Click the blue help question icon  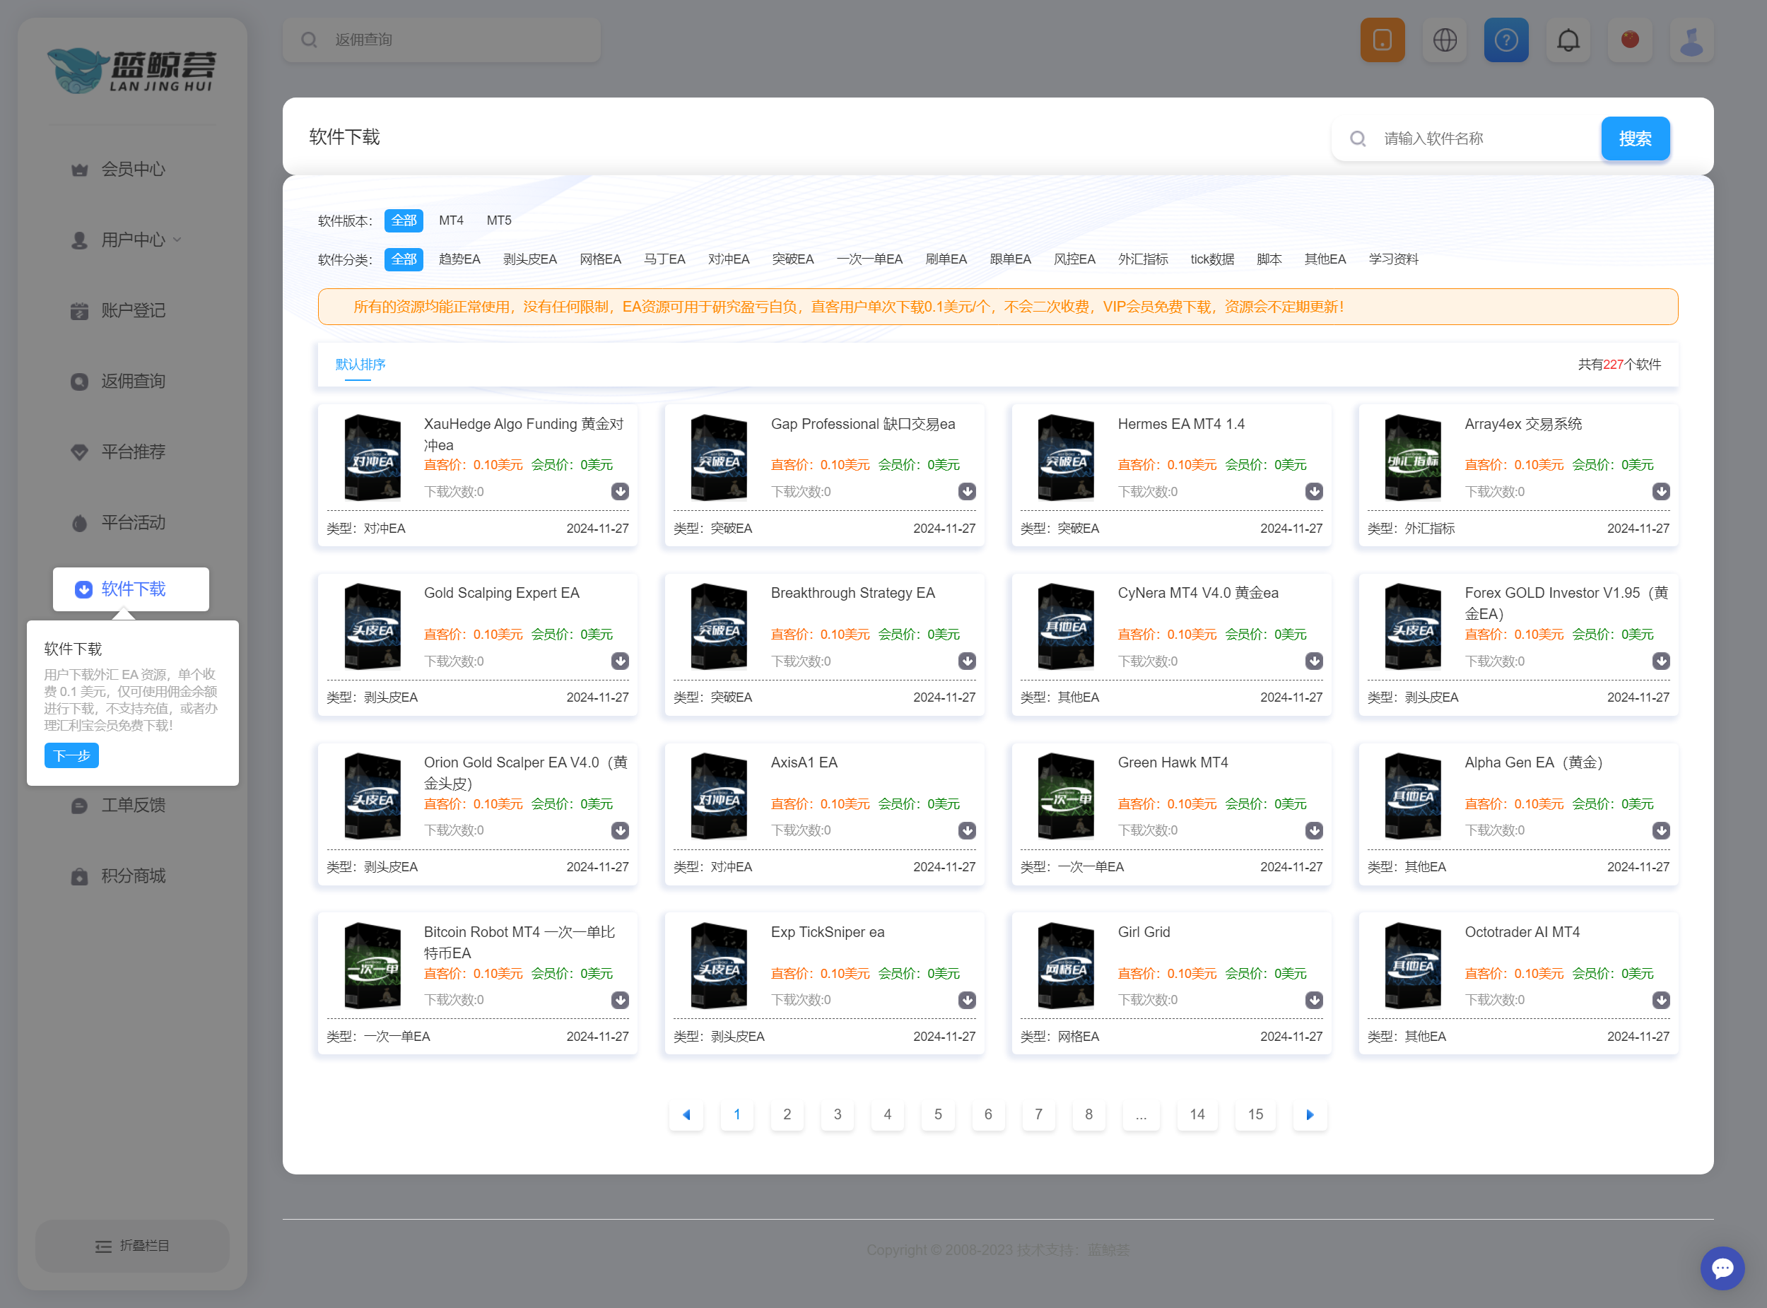pos(1505,40)
